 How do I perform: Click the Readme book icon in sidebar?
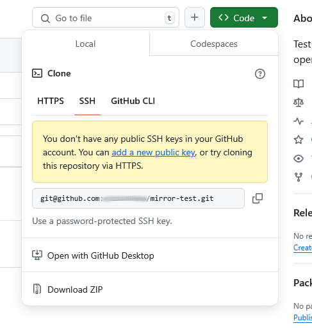299,84
